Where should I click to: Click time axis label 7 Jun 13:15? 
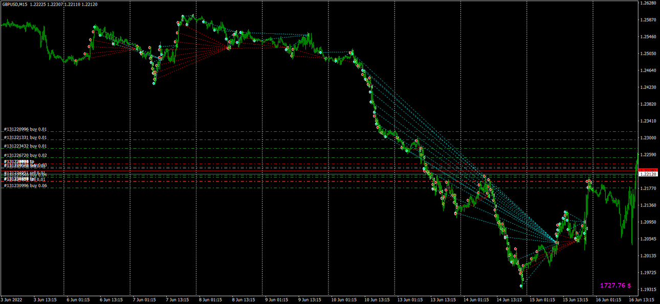[x=177, y=300]
